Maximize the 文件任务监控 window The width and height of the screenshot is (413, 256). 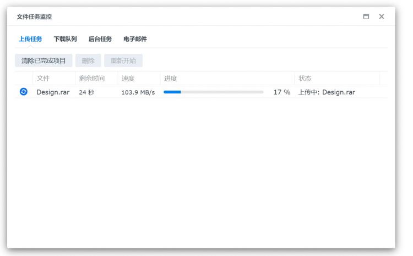pyautogui.click(x=366, y=16)
